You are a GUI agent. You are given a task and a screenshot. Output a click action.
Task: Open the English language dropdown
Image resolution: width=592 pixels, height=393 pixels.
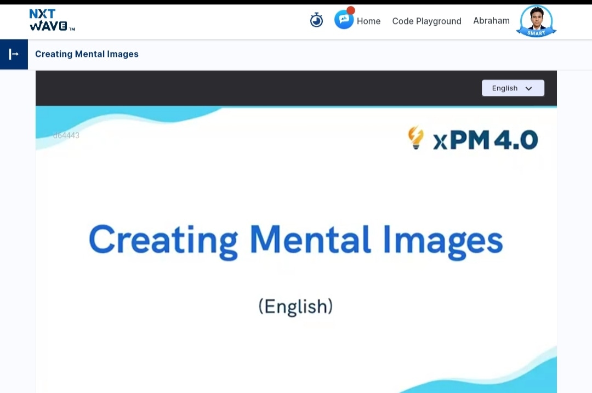coord(513,88)
